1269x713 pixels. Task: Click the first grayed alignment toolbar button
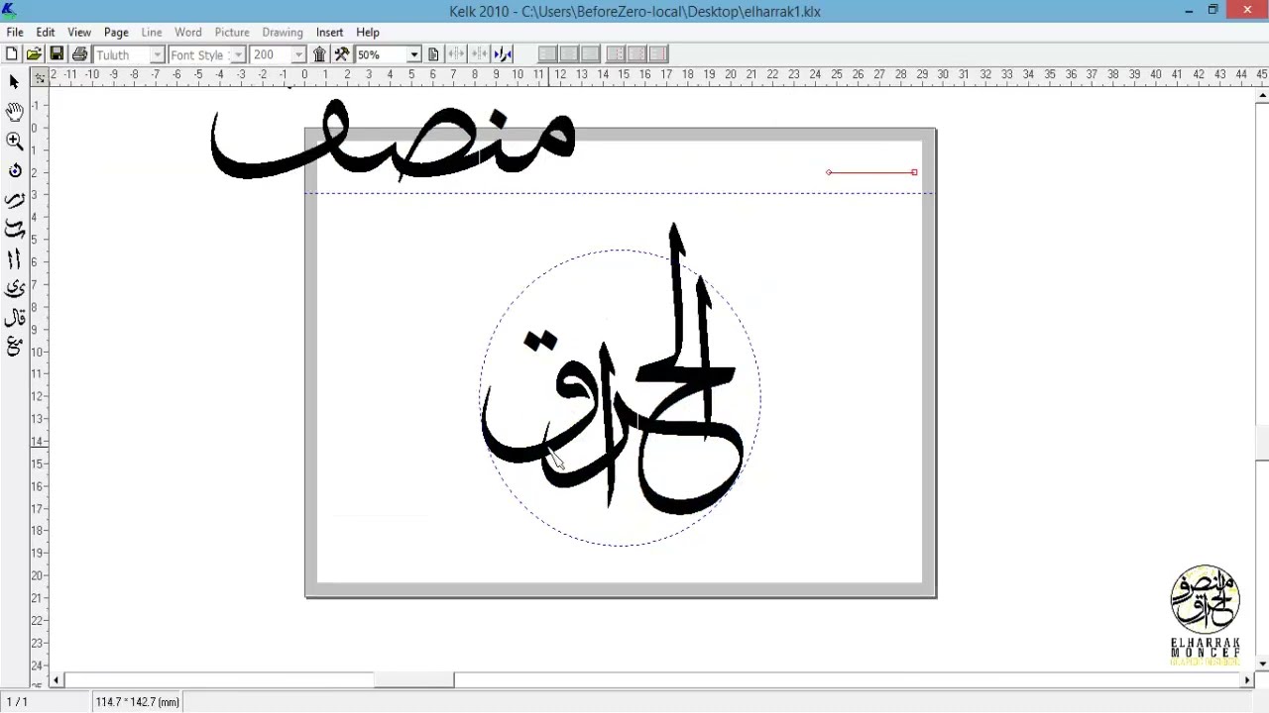(x=548, y=54)
